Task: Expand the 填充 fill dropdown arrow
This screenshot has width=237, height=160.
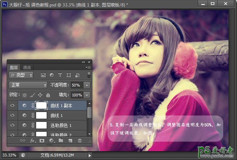Action: click(87, 95)
